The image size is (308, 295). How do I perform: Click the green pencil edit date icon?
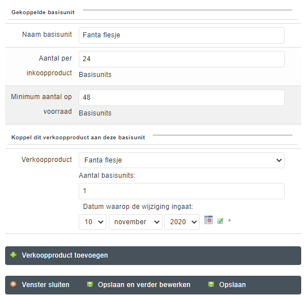click(x=220, y=221)
